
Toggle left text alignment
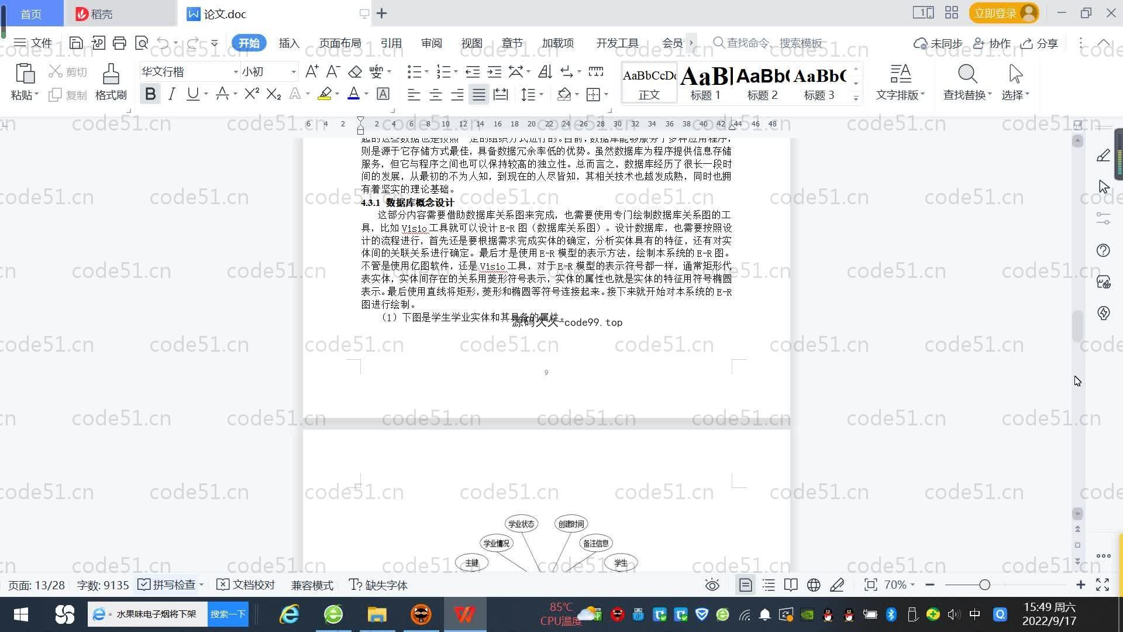point(414,94)
